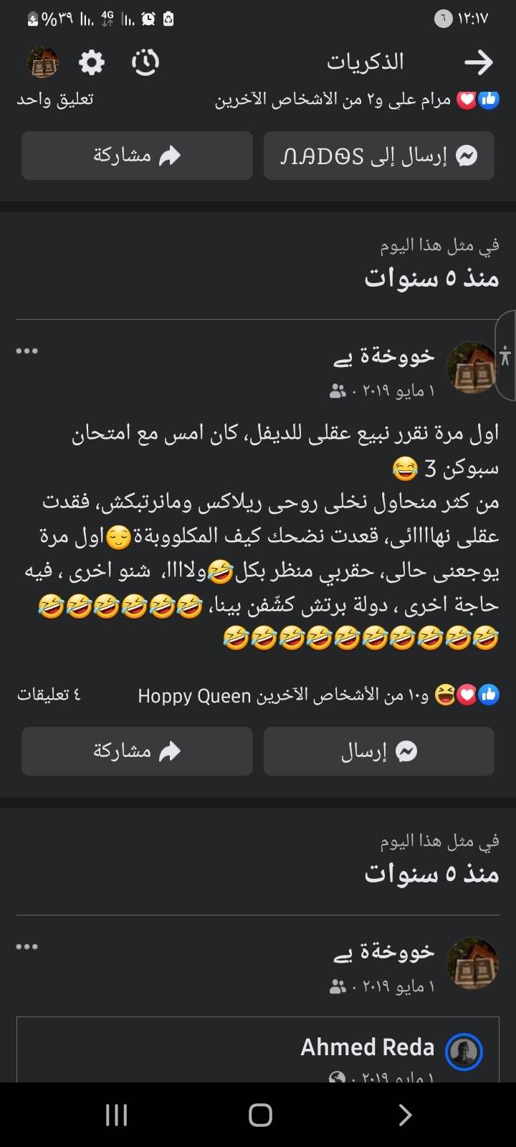This screenshot has height=1147, width=516.
Task: Tap the إرسال Messenger button under the post
Action: [x=379, y=751]
